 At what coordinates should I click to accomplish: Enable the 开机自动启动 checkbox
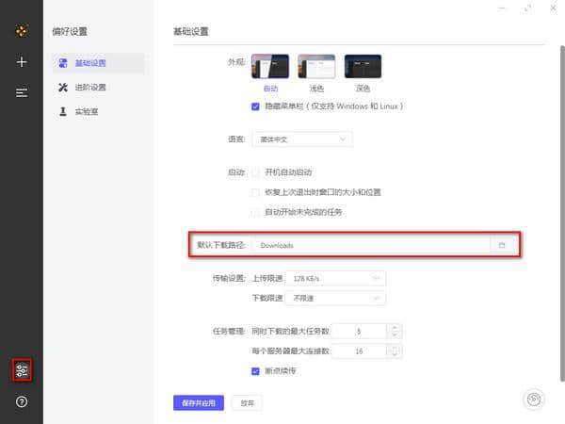pos(256,172)
